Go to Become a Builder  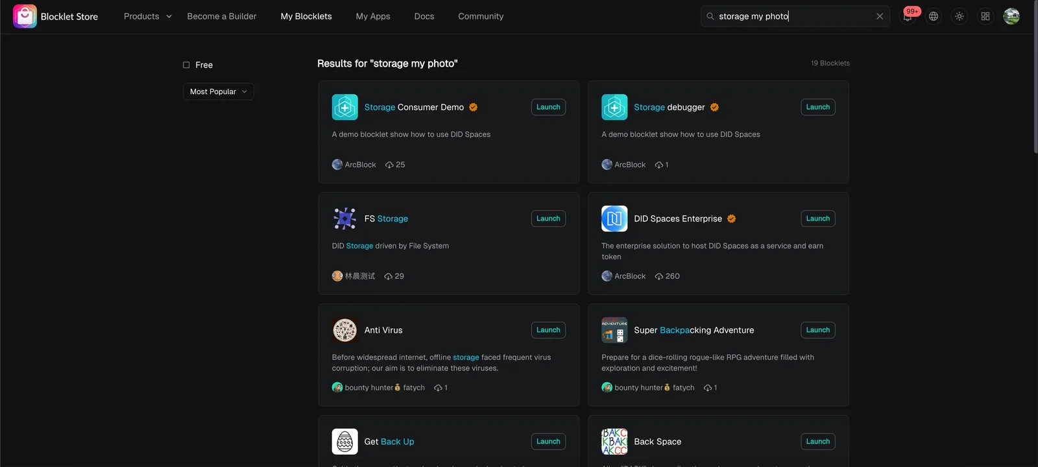tap(222, 16)
